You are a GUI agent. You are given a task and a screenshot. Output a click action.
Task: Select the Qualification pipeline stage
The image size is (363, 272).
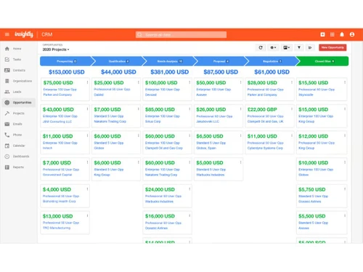click(118, 61)
